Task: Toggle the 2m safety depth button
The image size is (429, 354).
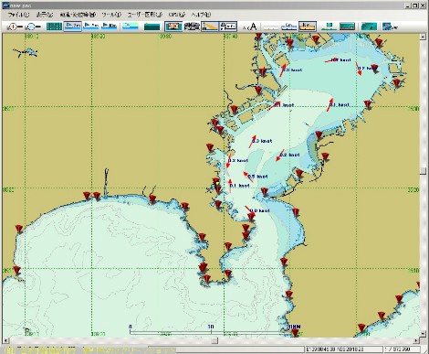Action: coord(73,27)
